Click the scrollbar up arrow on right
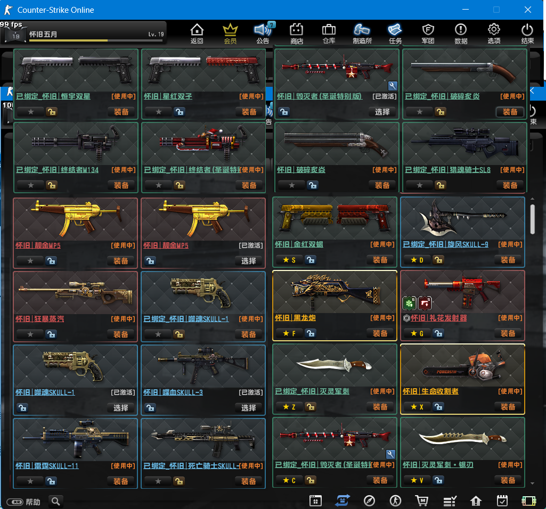 (533, 199)
